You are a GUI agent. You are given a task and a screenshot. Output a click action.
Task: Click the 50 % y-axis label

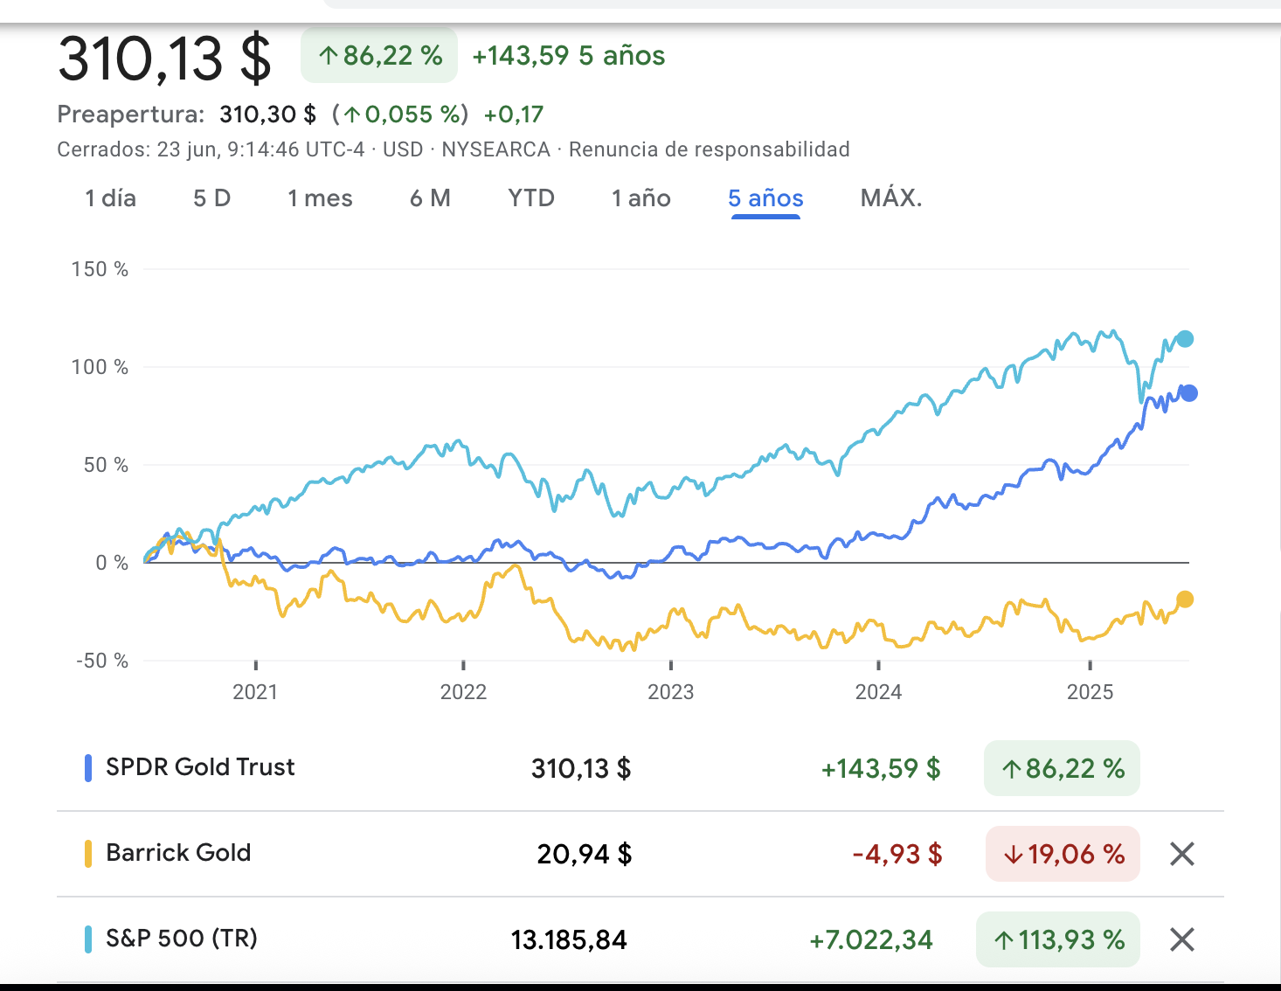click(106, 465)
